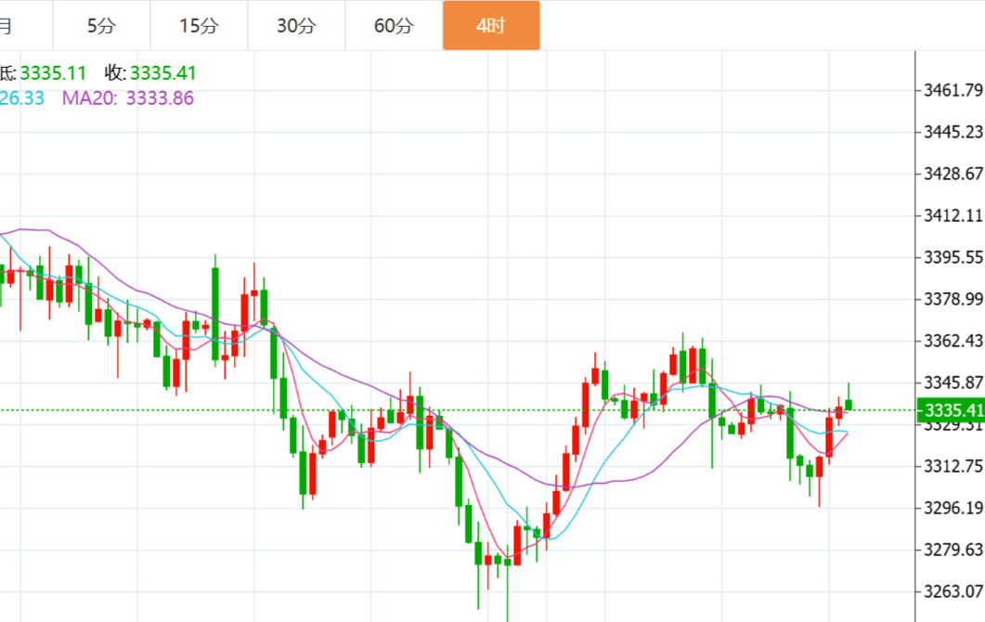Click the 3345.87 price axis label

(953, 382)
